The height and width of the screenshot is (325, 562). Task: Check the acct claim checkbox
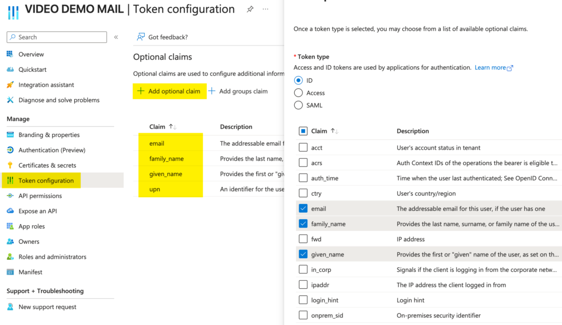[x=303, y=147]
